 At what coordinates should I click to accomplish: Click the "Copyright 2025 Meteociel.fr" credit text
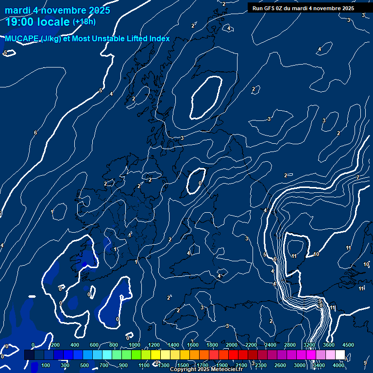tap(206, 369)
